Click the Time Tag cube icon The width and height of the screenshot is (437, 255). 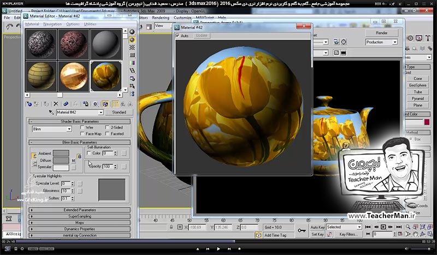[258, 235]
